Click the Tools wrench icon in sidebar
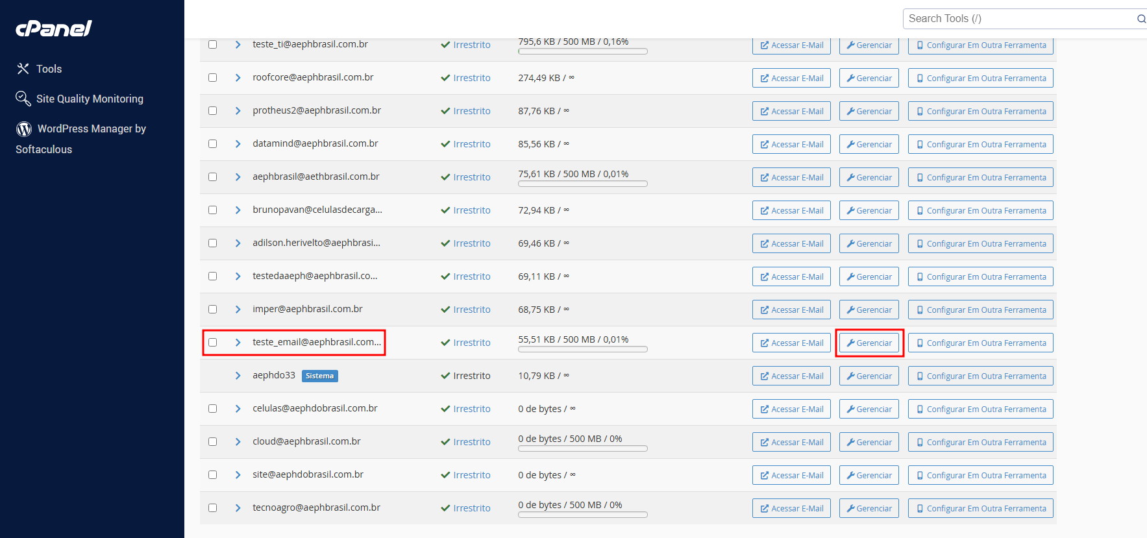Screen dimensions: 1147x538 tap(23, 69)
